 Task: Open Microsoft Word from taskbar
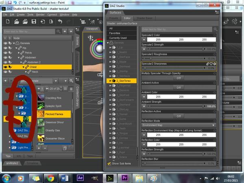[65, 178]
